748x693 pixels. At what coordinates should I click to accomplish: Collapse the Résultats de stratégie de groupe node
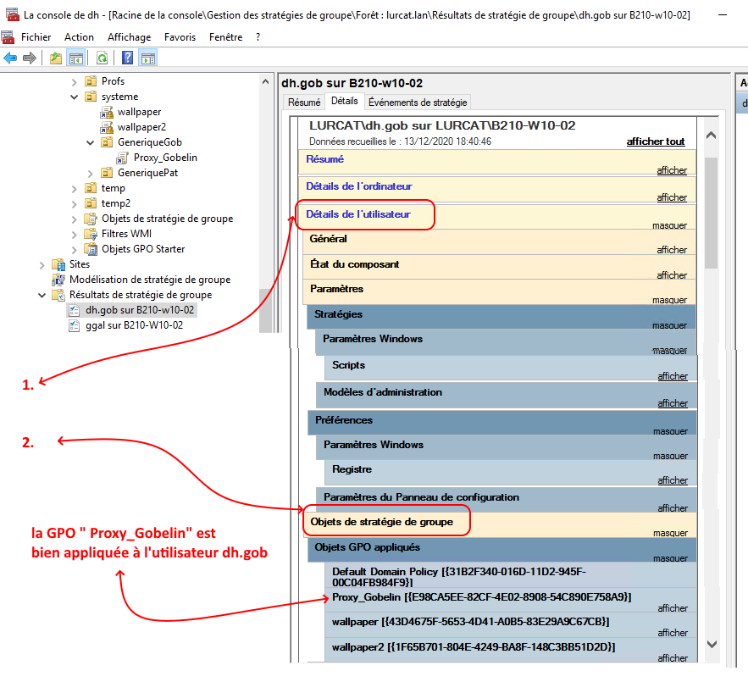tap(42, 295)
